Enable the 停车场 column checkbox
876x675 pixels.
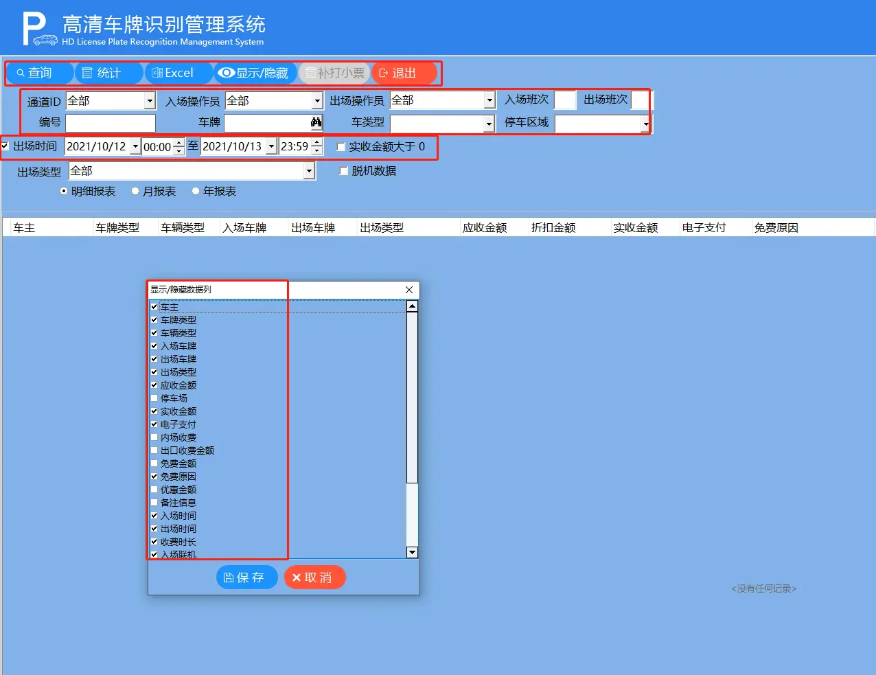click(x=154, y=398)
